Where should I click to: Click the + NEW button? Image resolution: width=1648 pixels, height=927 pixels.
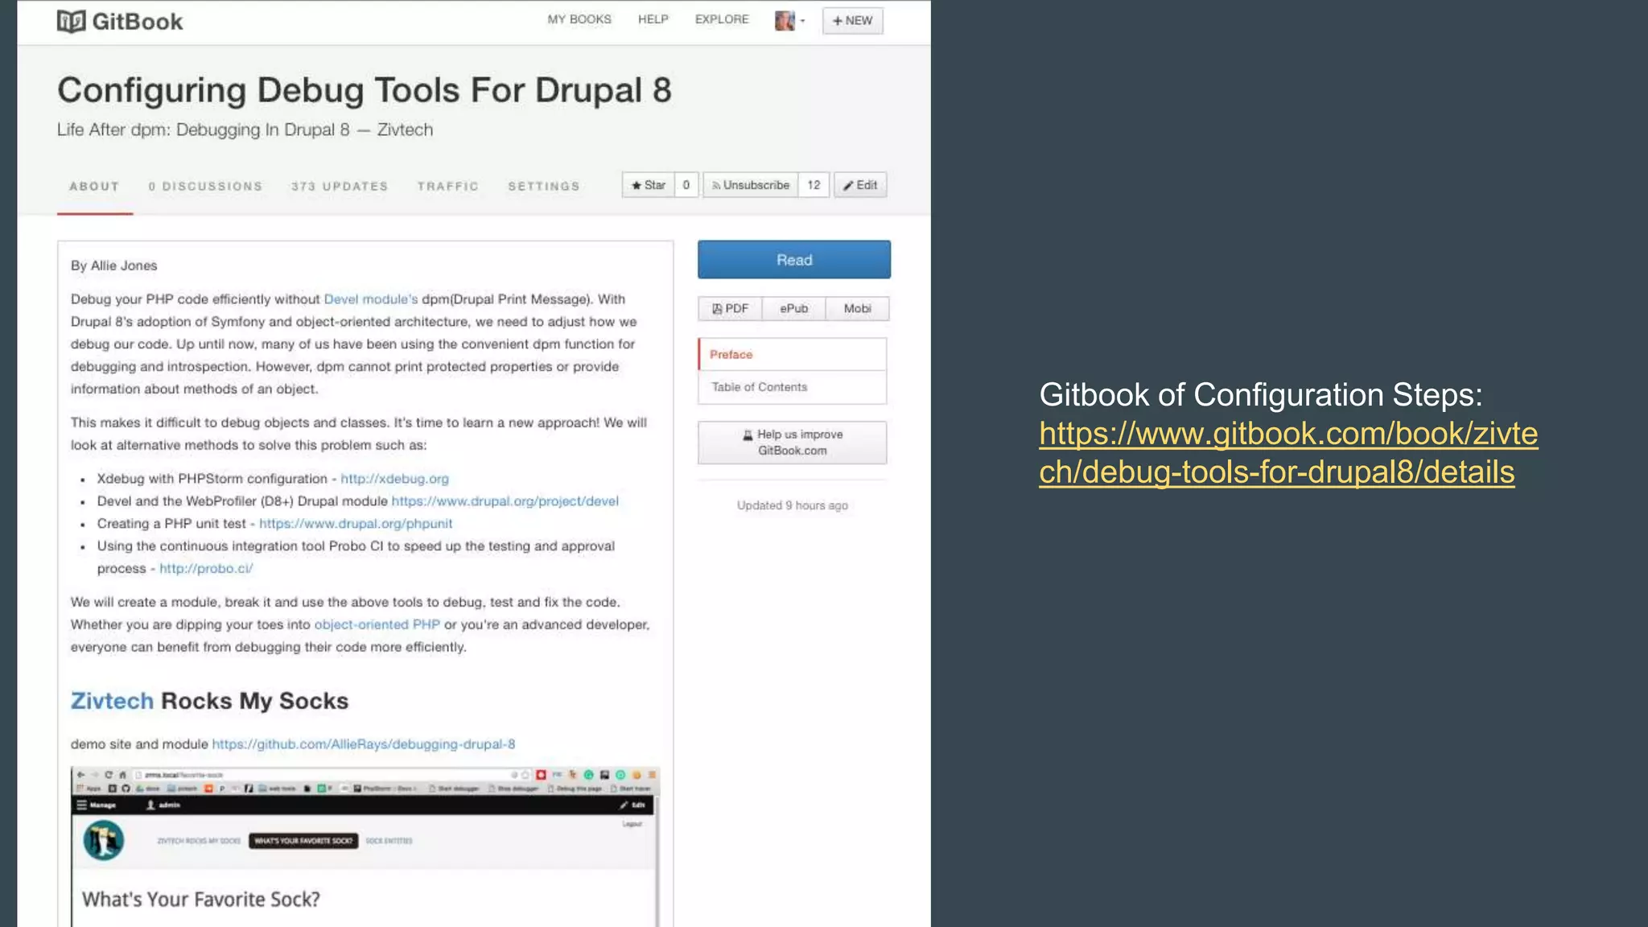(x=852, y=21)
